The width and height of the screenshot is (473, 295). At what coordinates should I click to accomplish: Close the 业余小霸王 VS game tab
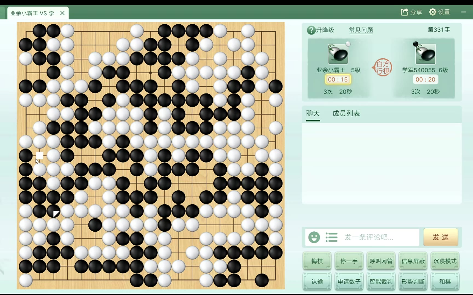click(x=62, y=13)
